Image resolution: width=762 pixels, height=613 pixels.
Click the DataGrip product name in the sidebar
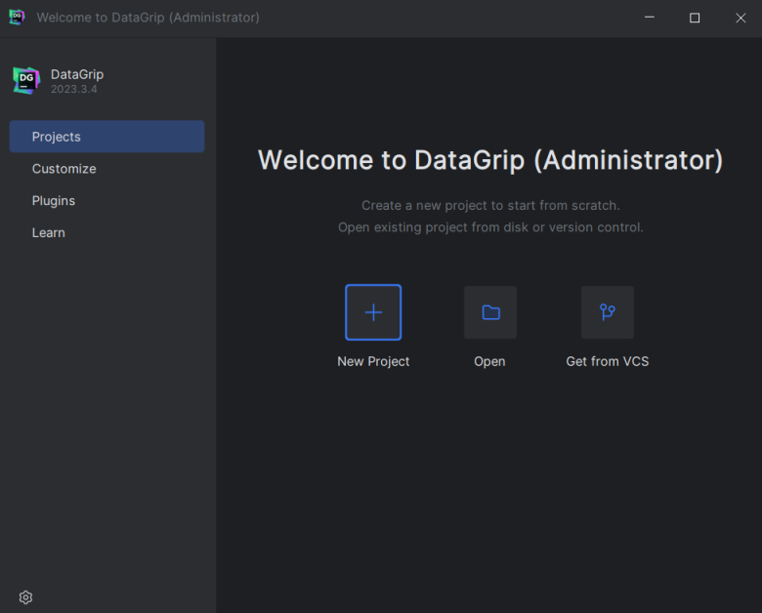(x=77, y=74)
